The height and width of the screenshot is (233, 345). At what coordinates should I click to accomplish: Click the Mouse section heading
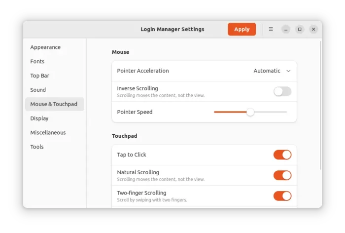click(121, 52)
